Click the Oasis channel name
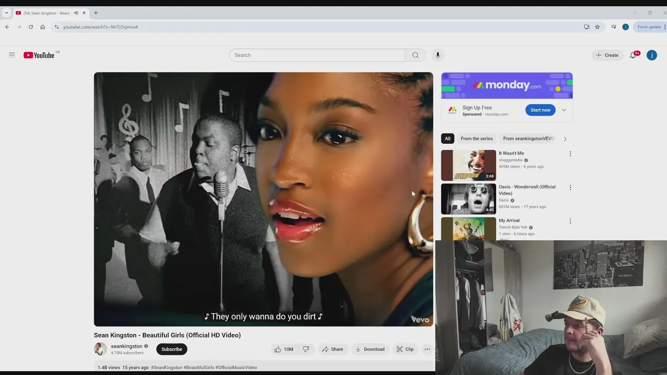This screenshot has width=667, height=375. tap(504, 201)
